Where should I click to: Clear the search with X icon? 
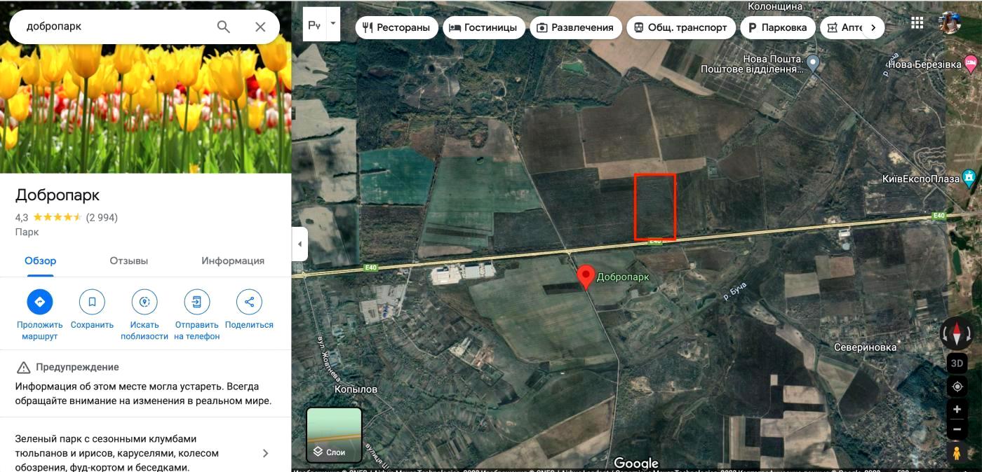[x=260, y=27]
